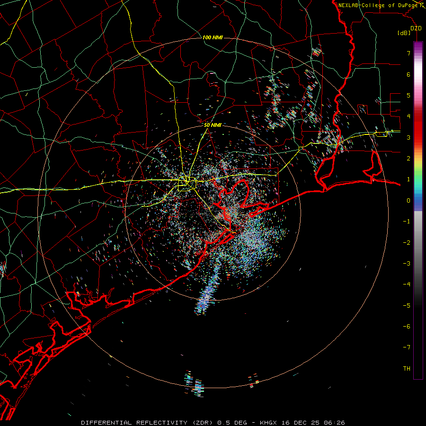Click the positive 2 dB scale value
This screenshot has width=426, height=426.
(x=408, y=158)
